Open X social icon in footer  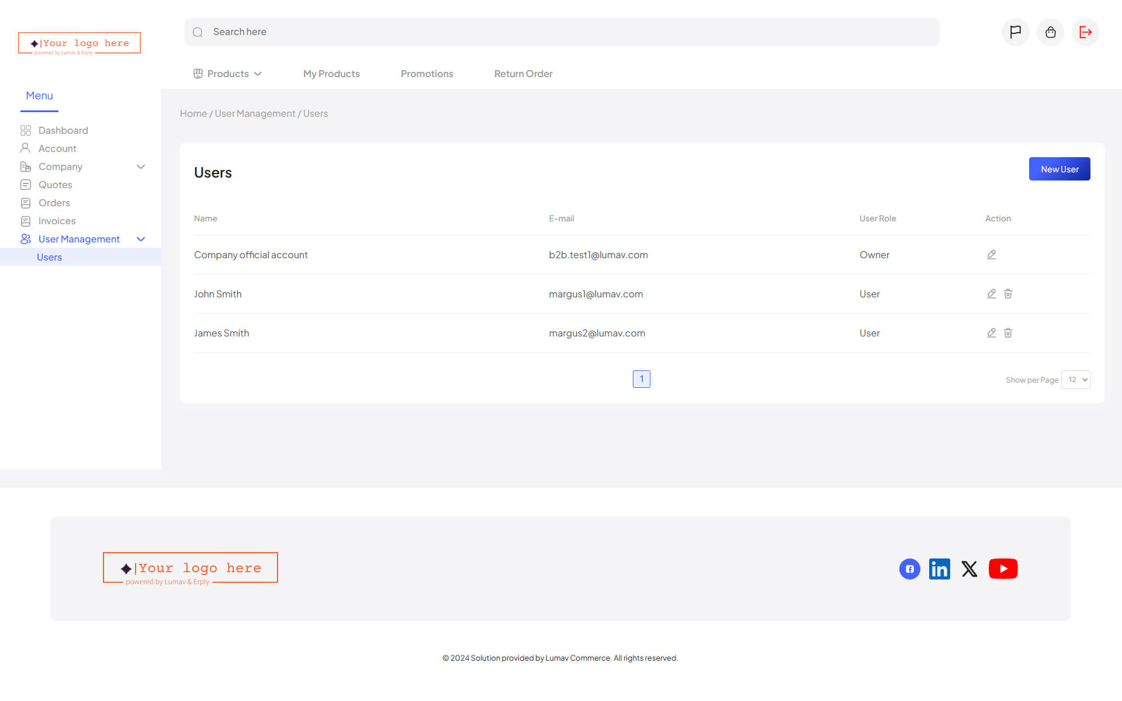point(969,569)
